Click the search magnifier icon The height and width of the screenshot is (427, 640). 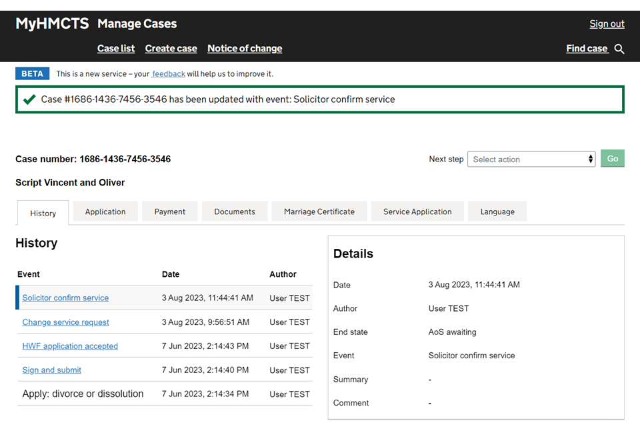(x=619, y=49)
